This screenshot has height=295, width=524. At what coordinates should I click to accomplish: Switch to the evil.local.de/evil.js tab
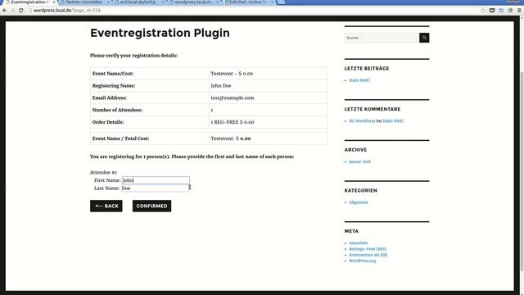tap(138, 2)
